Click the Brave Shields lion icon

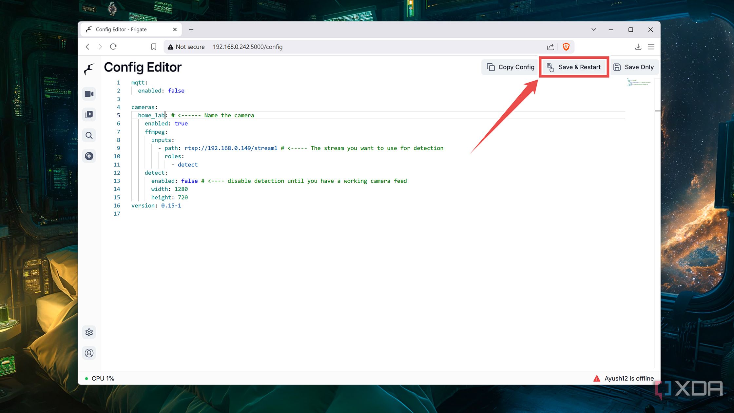[566, 47]
